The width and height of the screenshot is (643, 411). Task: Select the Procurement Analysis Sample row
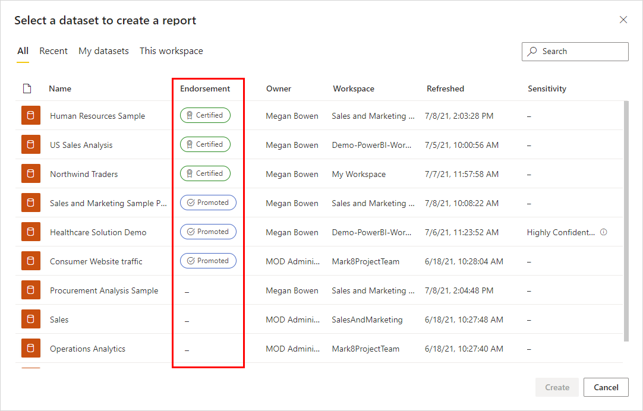[x=104, y=290]
